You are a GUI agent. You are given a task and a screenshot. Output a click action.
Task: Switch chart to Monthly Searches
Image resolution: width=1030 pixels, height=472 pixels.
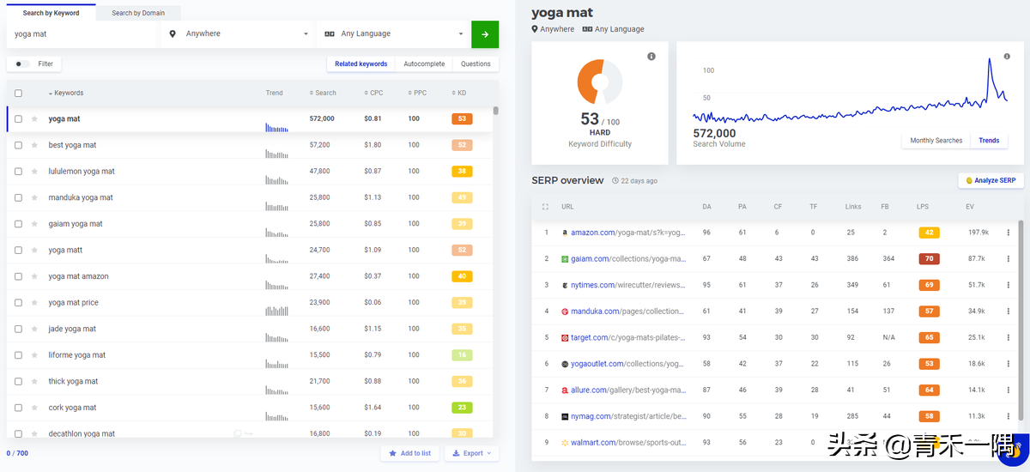point(936,141)
